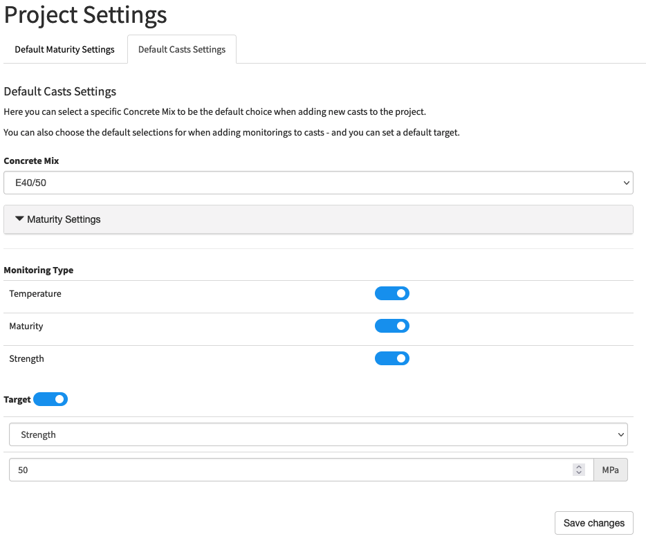Turn off the Strength monitoring switch
Viewport: 646px width, 543px height.
391,358
